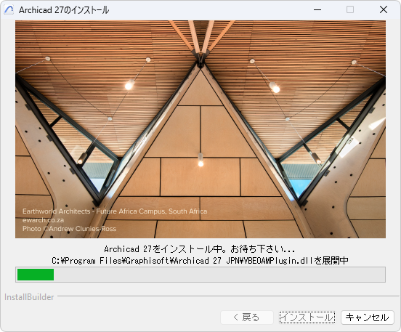
Task: Cancel the installation with キャンセル button
Action: tap(368, 317)
